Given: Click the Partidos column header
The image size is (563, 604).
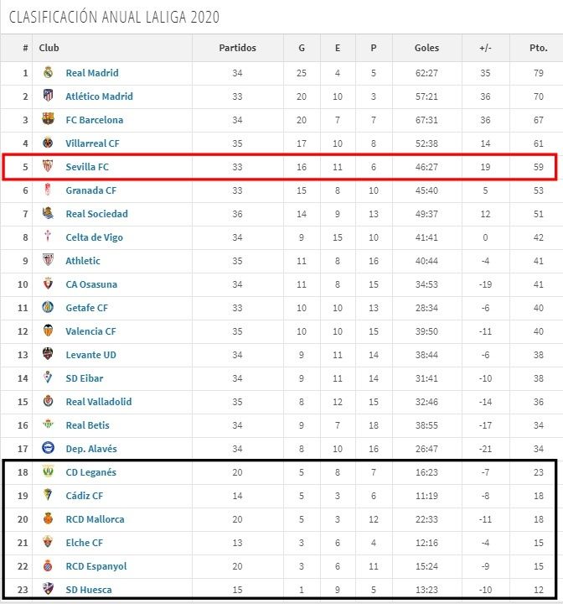Looking at the screenshot, I should click(x=237, y=48).
